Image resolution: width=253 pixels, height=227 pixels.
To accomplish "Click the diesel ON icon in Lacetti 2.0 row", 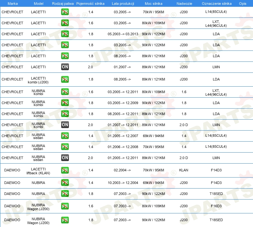I will pos(65,67).
